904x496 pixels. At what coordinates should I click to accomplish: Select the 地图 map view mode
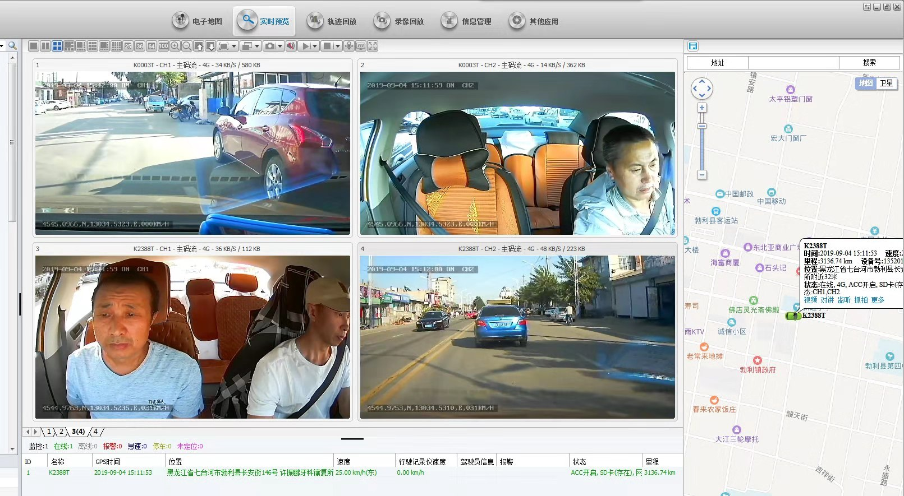coord(866,84)
